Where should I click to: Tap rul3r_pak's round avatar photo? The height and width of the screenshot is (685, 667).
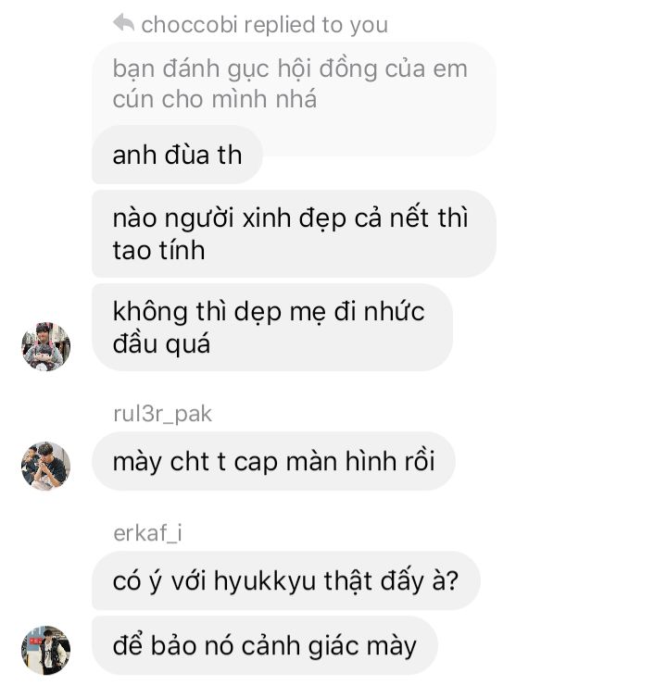(46, 466)
